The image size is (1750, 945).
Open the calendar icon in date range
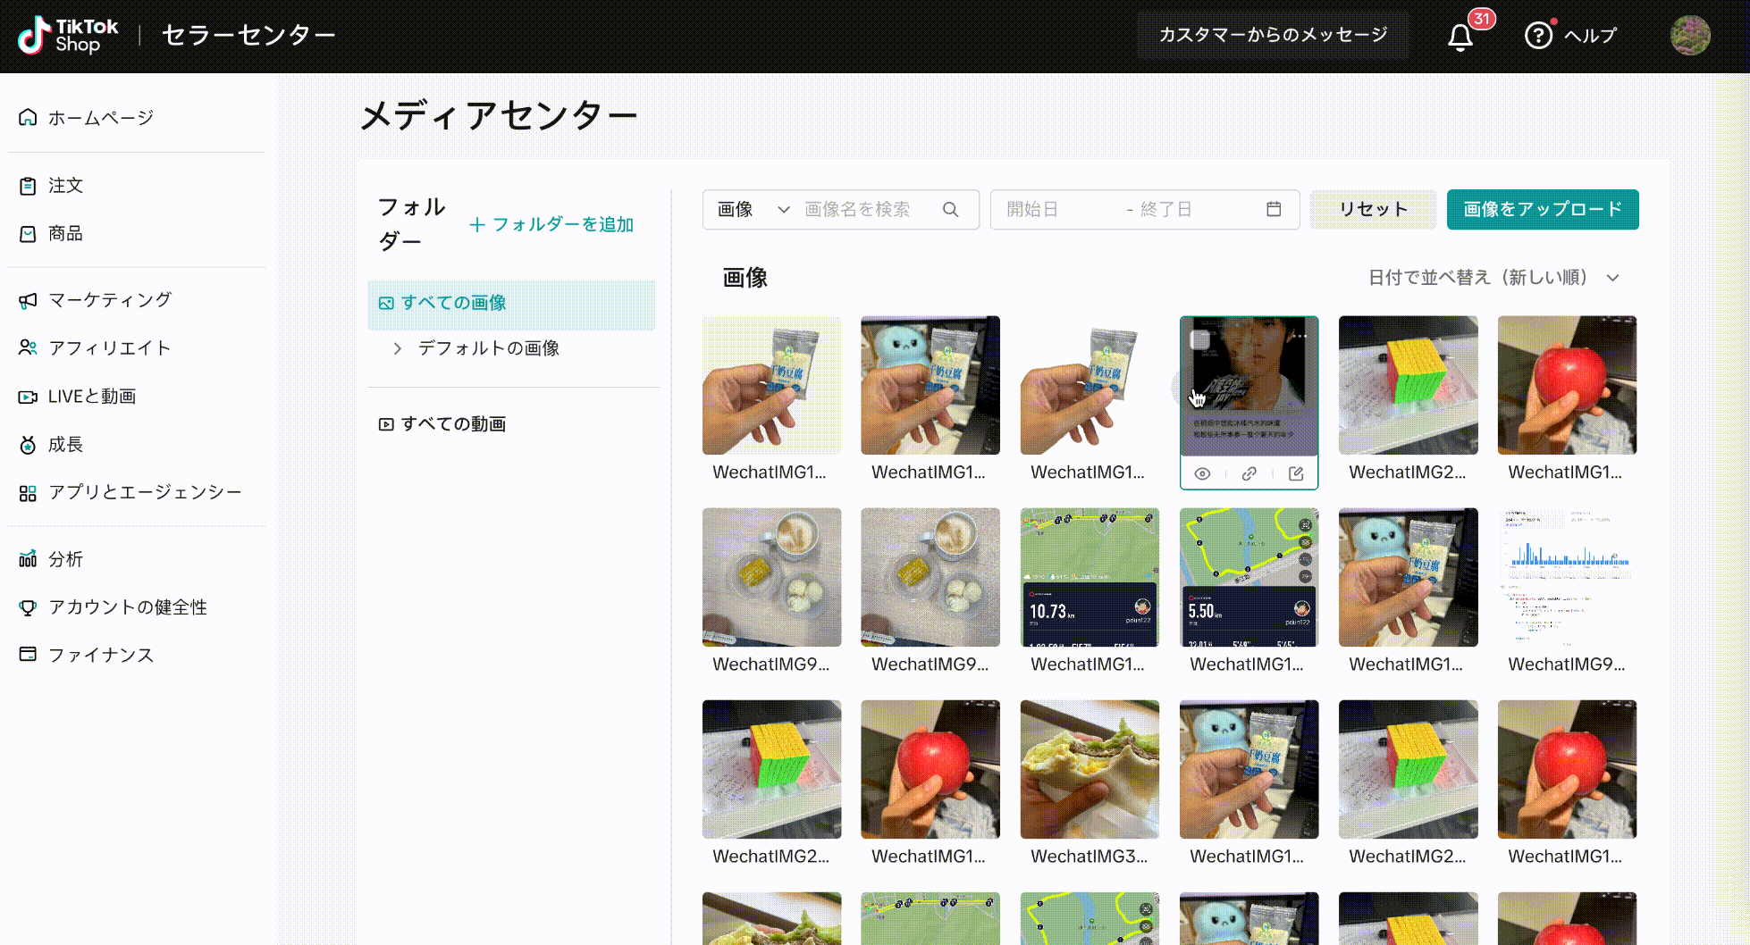coord(1274,209)
